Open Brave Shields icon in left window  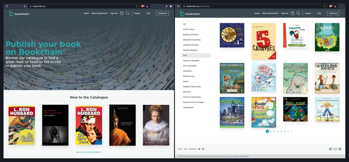point(142,6)
